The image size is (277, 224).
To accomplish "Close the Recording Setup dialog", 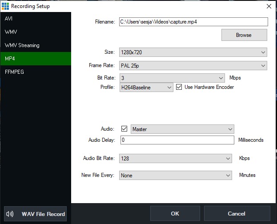I will (x=269, y=6).
